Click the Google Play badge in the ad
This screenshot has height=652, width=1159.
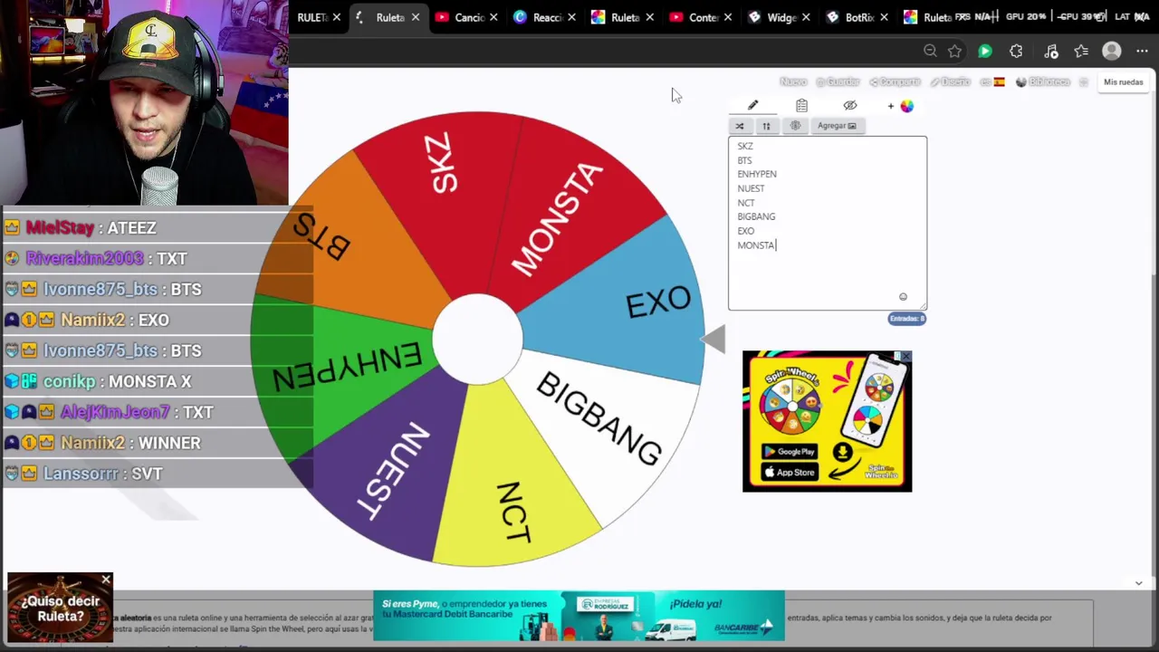(x=790, y=452)
